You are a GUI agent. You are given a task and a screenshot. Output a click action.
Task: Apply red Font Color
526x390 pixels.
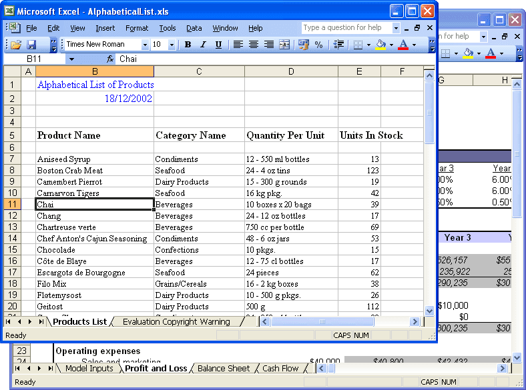pyautogui.click(x=403, y=45)
